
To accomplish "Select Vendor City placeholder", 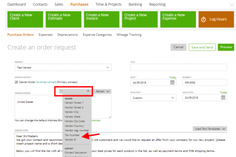I will click(72, 112).
